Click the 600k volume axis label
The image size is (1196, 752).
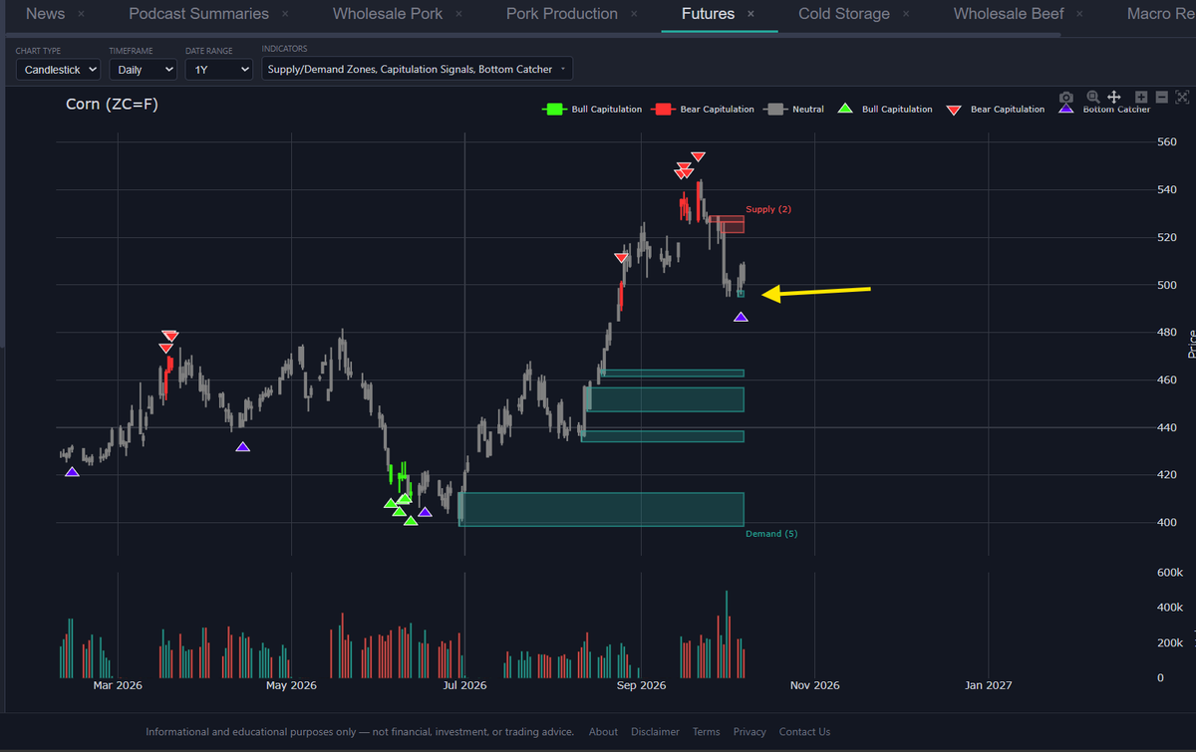pyautogui.click(x=1169, y=573)
